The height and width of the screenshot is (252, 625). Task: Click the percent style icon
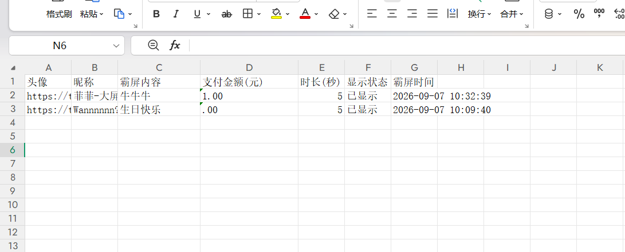pos(579,14)
